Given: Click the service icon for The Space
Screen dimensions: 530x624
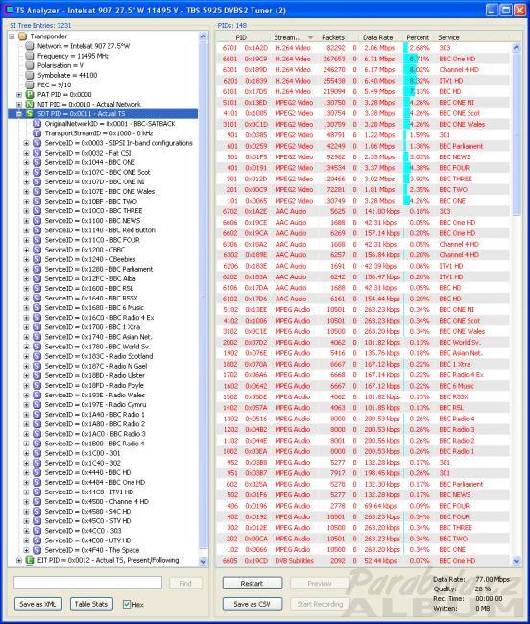Looking at the screenshot, I should [x=37, y=550].
